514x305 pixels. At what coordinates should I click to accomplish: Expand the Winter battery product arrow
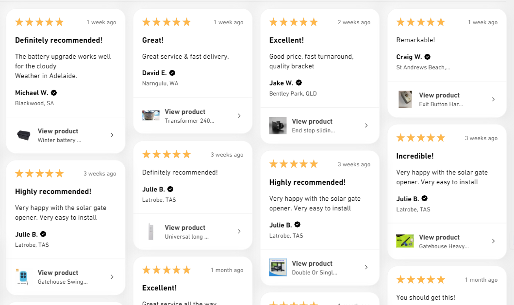click(112, 135)
